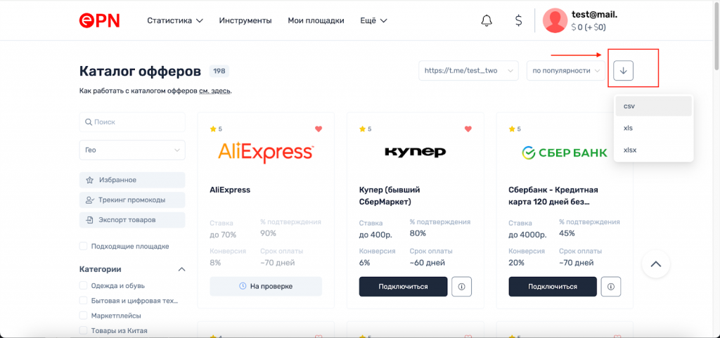Click Сбер Банк logo image

click(565, 152)
